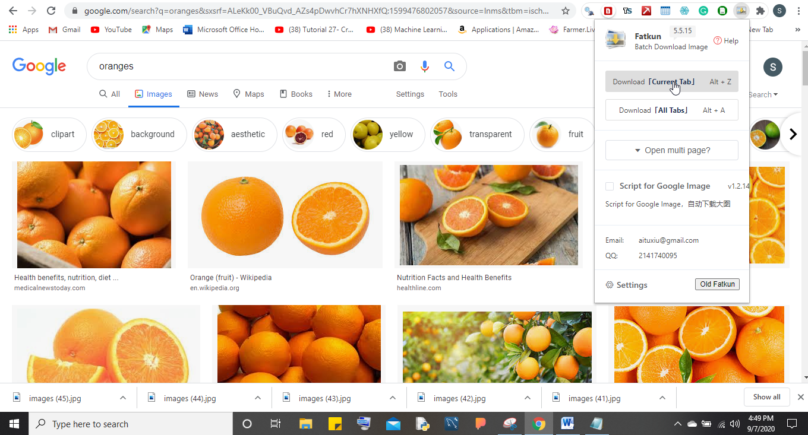Open Fatkun Settings gear
The image size is (808, 435).
(626, 285)
